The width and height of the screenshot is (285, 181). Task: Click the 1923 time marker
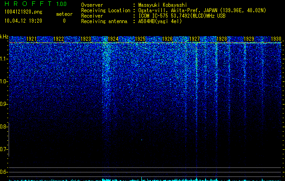(x=86, y=39)
